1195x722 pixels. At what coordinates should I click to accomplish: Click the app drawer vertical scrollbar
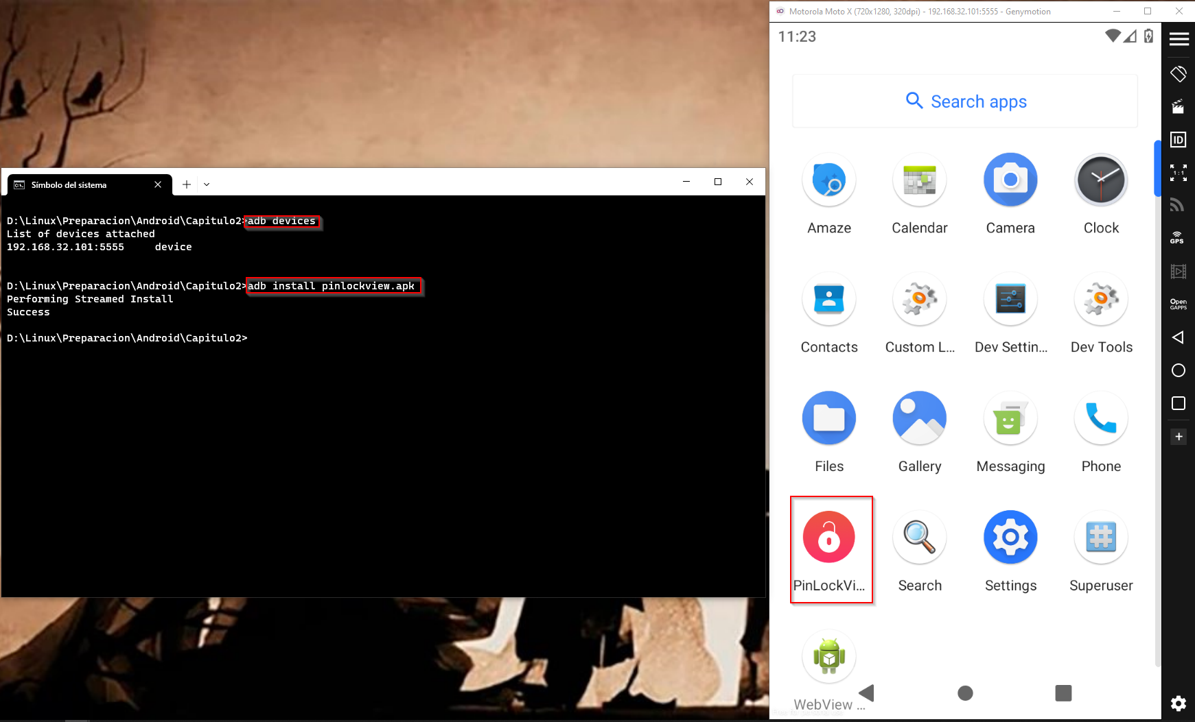[x=1157, y=169]
